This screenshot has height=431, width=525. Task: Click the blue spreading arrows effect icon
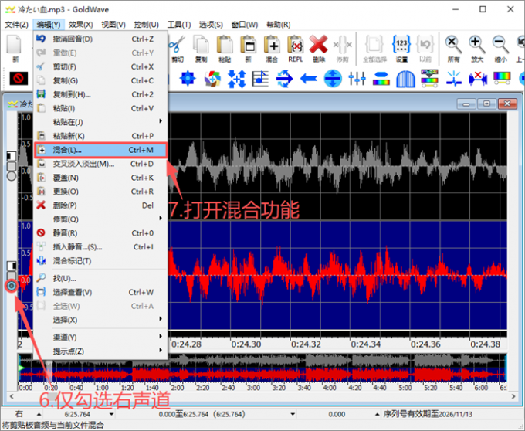coord(284,79)
